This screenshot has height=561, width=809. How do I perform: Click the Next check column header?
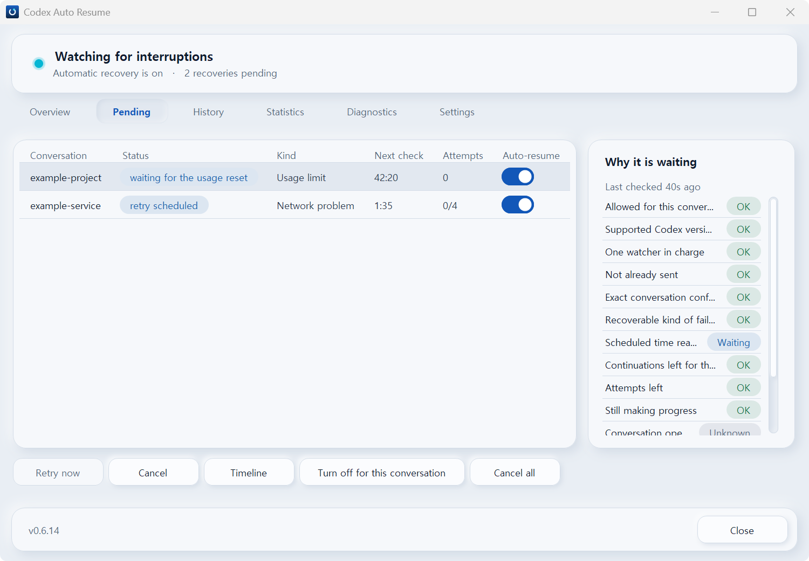[x=399, y=156]
